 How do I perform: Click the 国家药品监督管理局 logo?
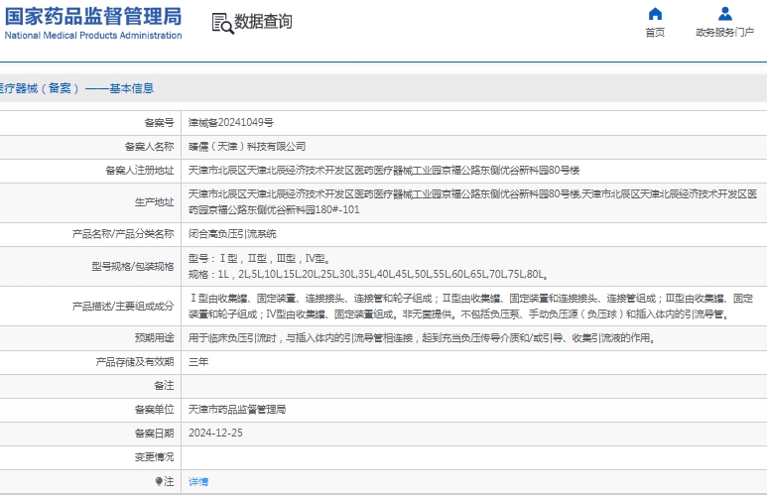pyautogui.click(x=93, y=16)
